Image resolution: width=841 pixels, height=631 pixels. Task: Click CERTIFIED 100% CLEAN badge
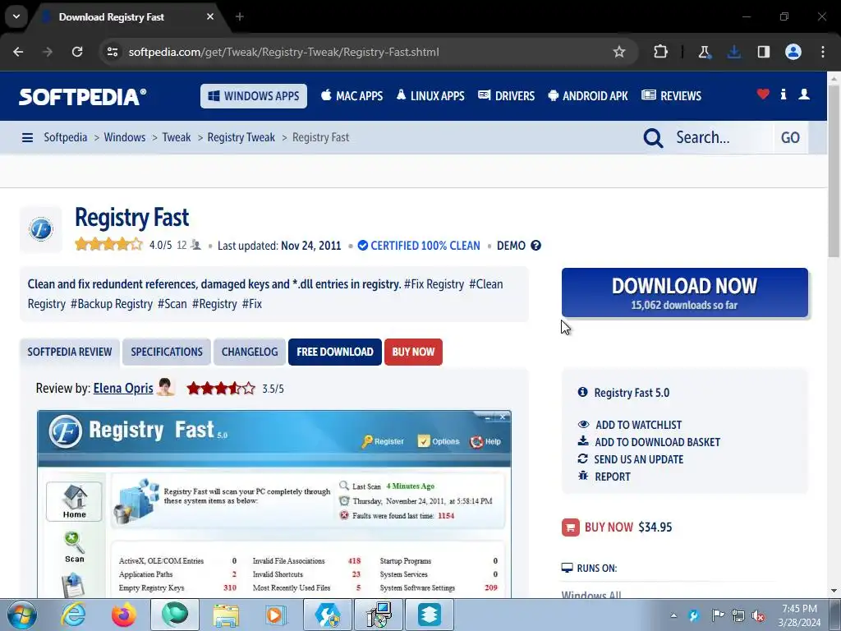419,246
